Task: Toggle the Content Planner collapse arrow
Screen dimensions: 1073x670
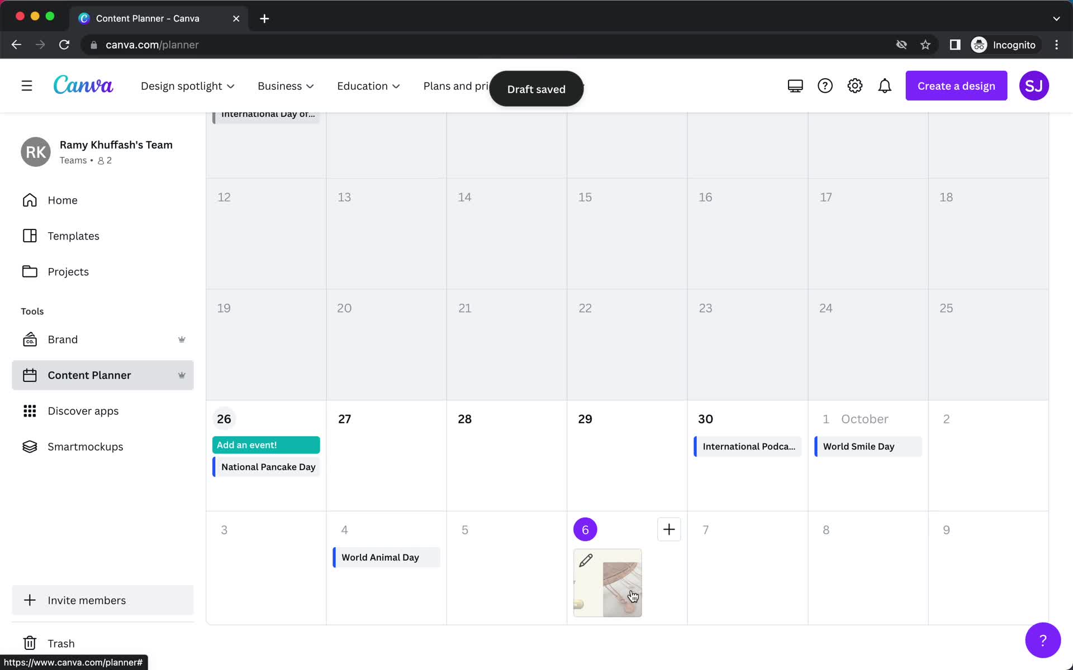Action: click(182, 375)
